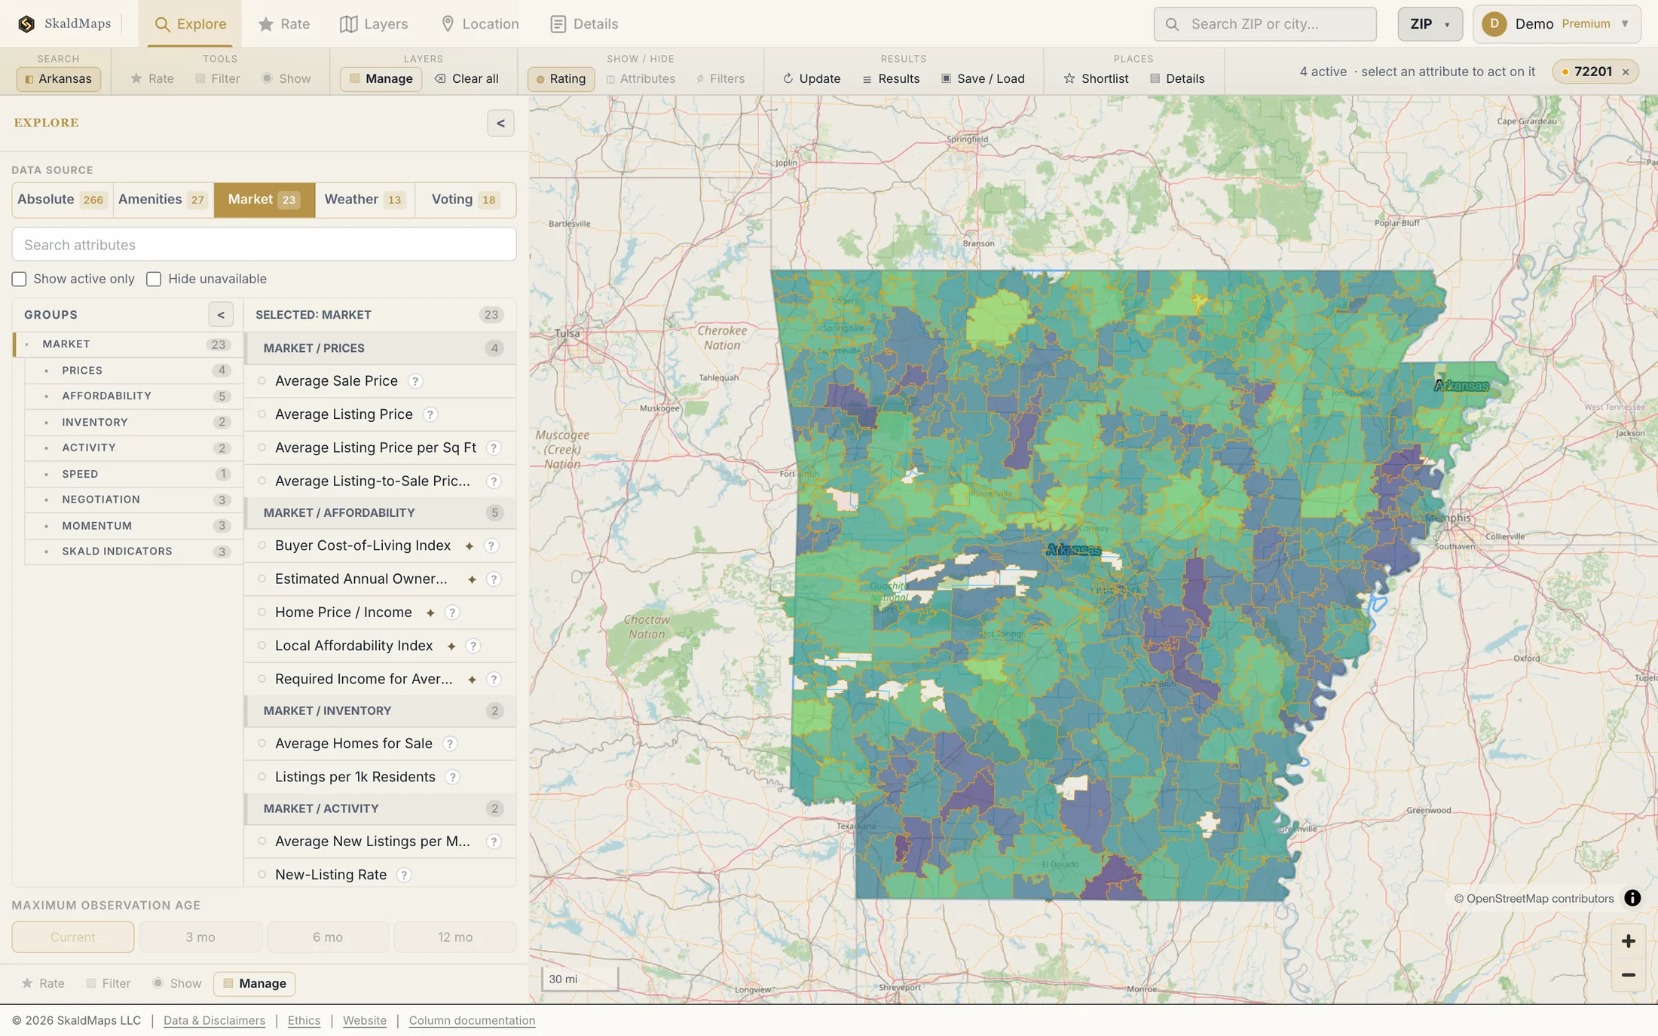Open the Column documentation link

[x=472, y=1021]
